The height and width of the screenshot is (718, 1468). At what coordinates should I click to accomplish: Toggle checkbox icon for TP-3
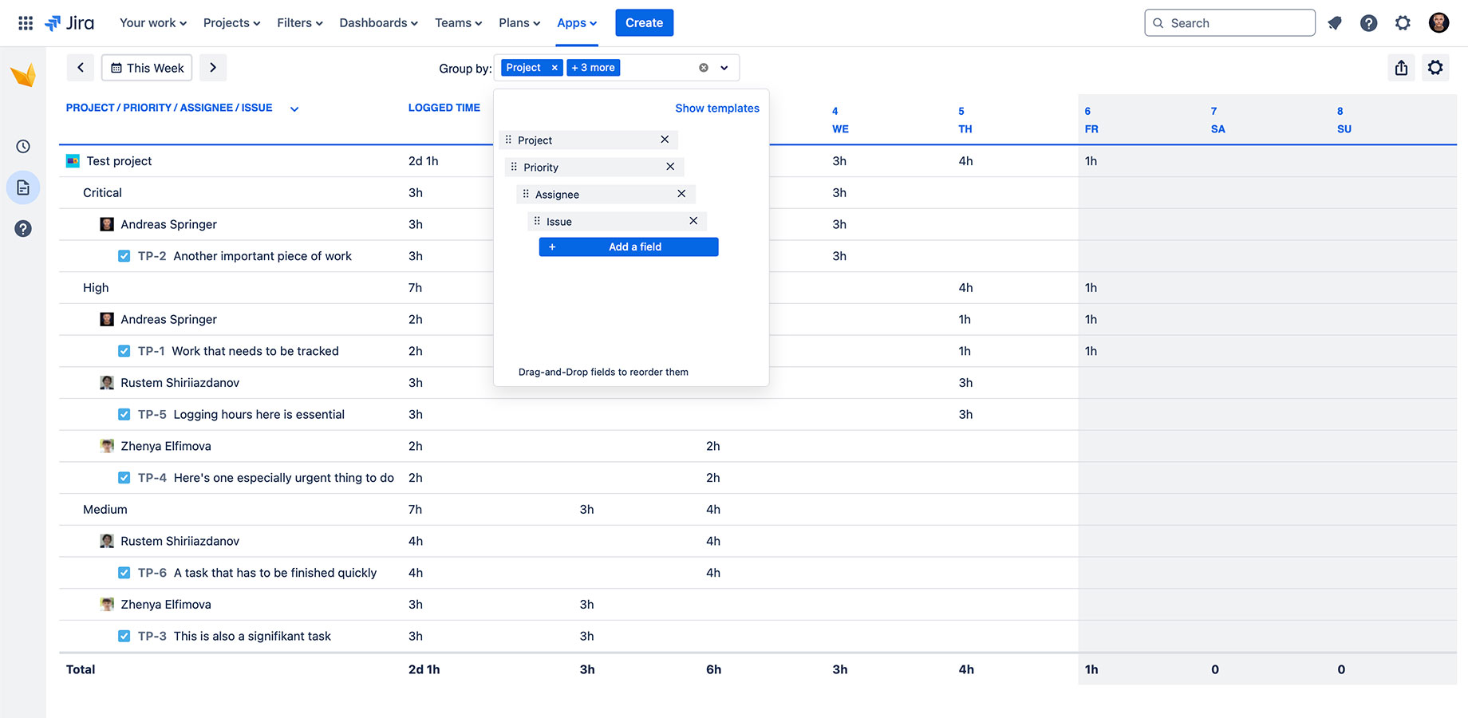tap(124, 637)
